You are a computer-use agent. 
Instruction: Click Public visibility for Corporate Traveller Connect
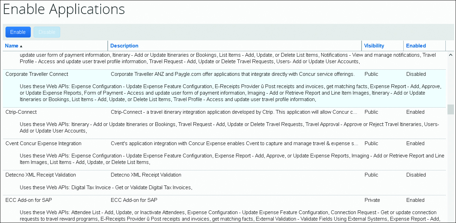[x=372, y=74]
